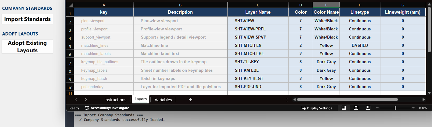Click the plan_viewport key cell
Screen dimensions: 432x127
104,21
